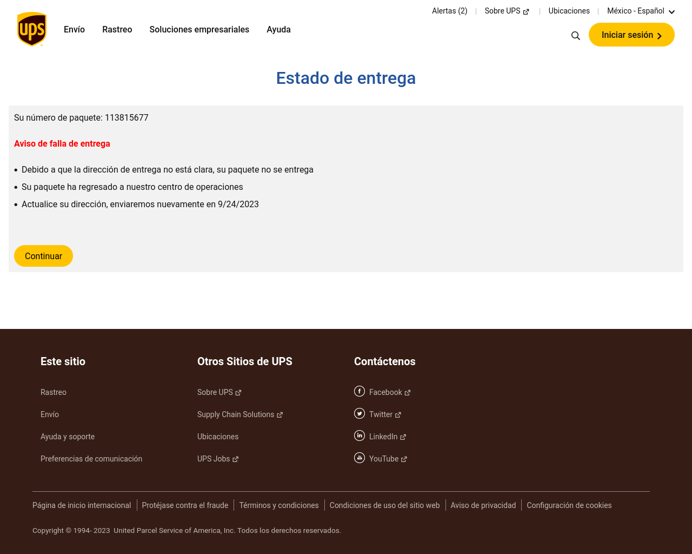Open Preferencias de comunicación footer link
Viewport: 692px width, 554px height.
[91, 459]
